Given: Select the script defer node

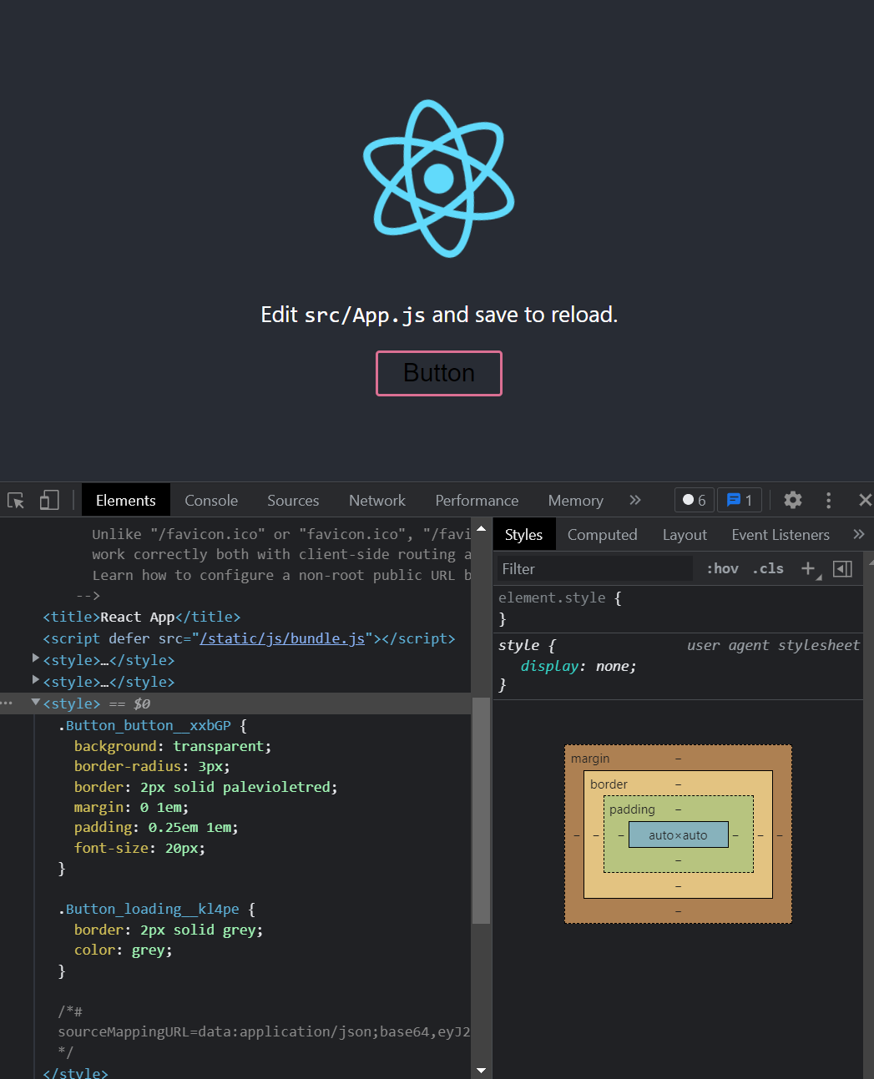Looking at the screenshot, I should click(249, 638).
